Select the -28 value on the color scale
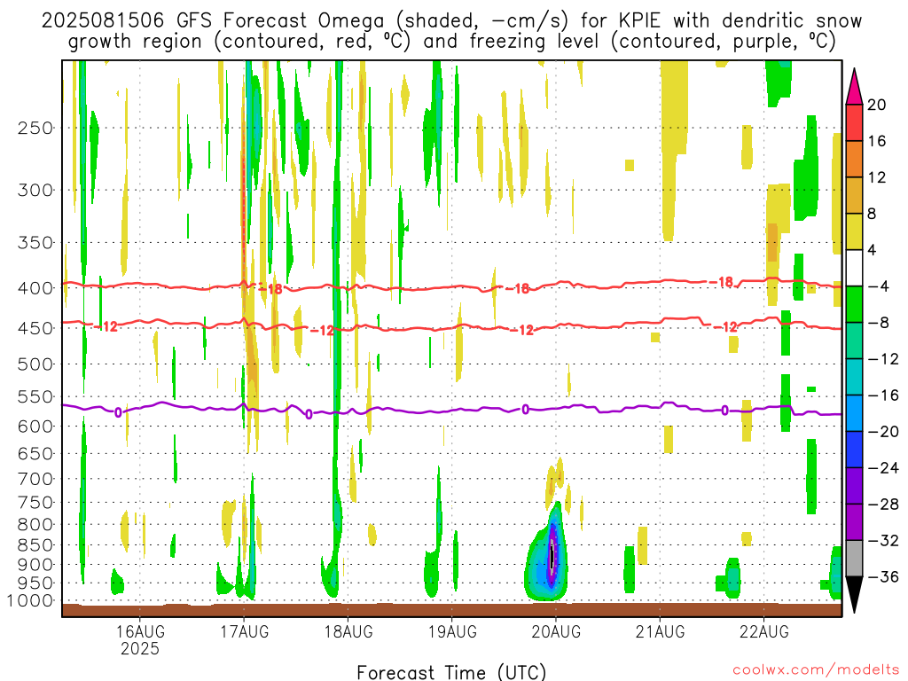The width and height of the screenshot is (908, 681). [x=883, y=505]
